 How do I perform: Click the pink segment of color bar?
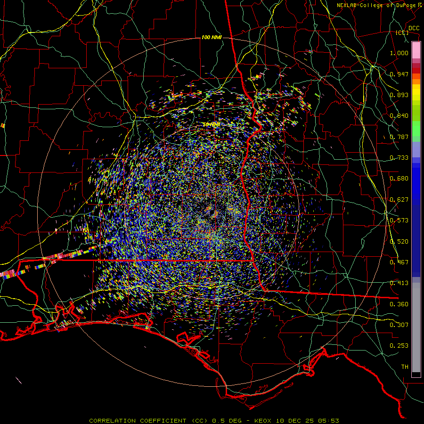[416, 50]
